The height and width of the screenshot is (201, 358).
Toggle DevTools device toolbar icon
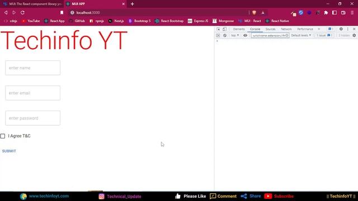pos(224,29)
